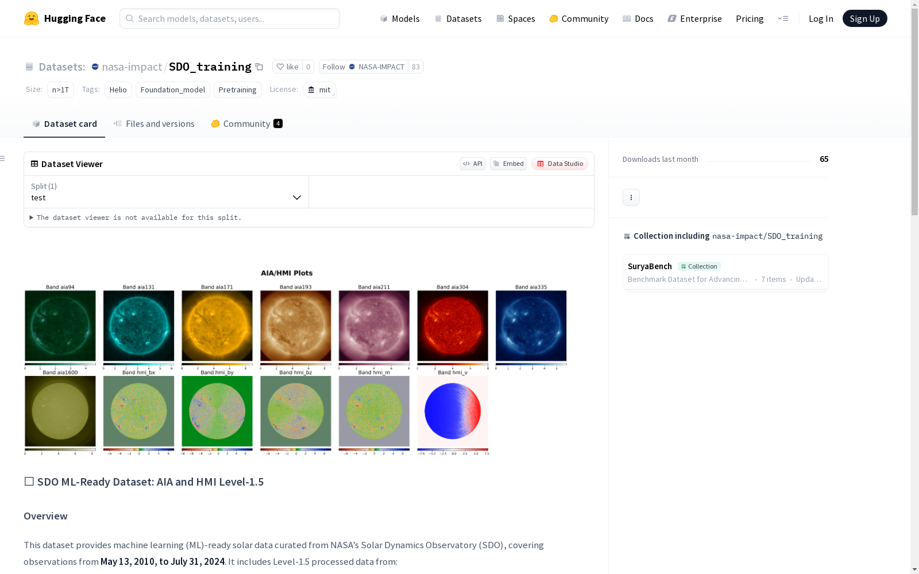Open the three-dot options menu under downloads

(631, 197)
